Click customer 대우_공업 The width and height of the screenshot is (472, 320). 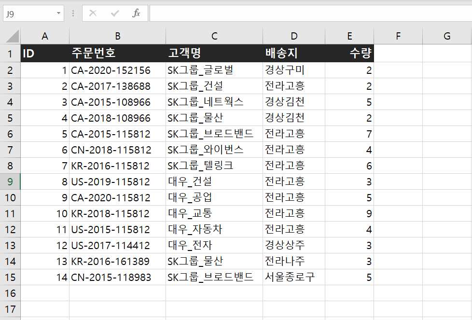click(x=214, y=198)
